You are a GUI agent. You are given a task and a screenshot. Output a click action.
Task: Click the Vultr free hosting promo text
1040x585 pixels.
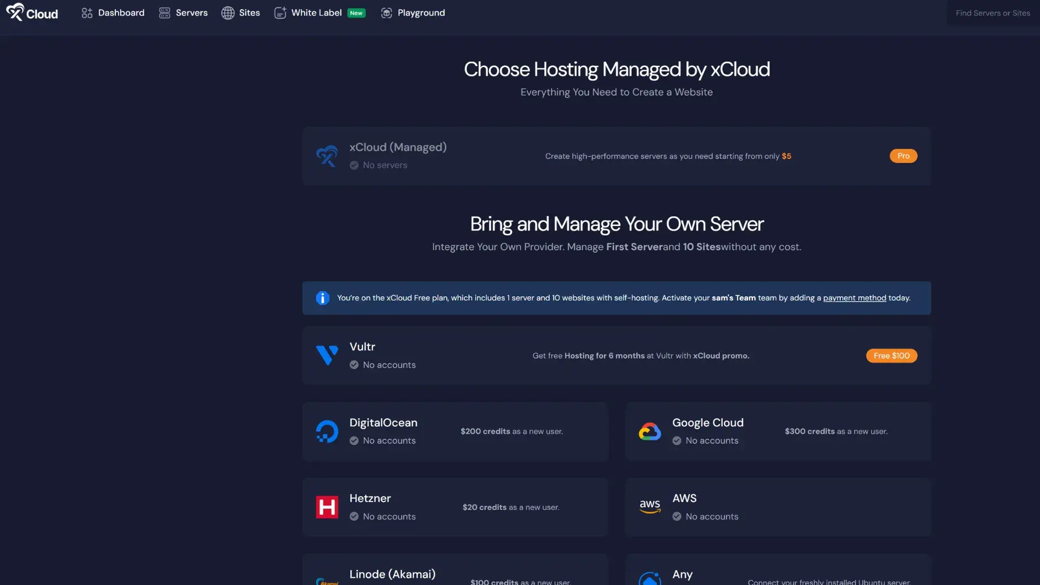click(641, 356)
